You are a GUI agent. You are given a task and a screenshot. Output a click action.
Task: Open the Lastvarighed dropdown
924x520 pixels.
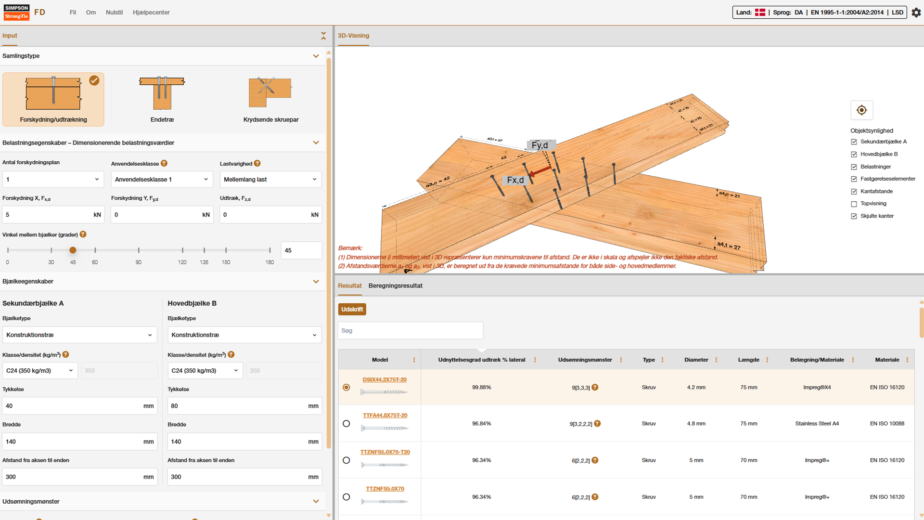pyautogui.click(x=270, y=179)
